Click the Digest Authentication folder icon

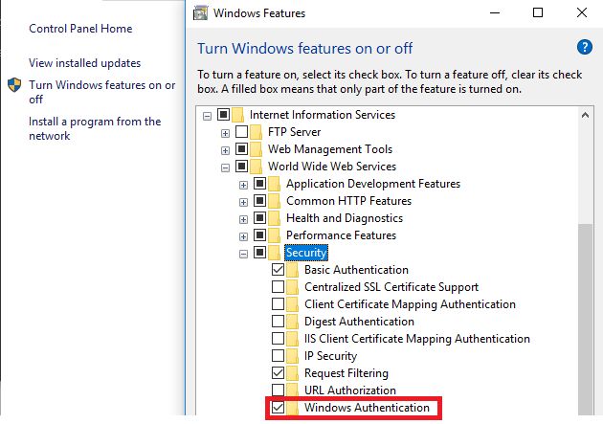point(293,322)
